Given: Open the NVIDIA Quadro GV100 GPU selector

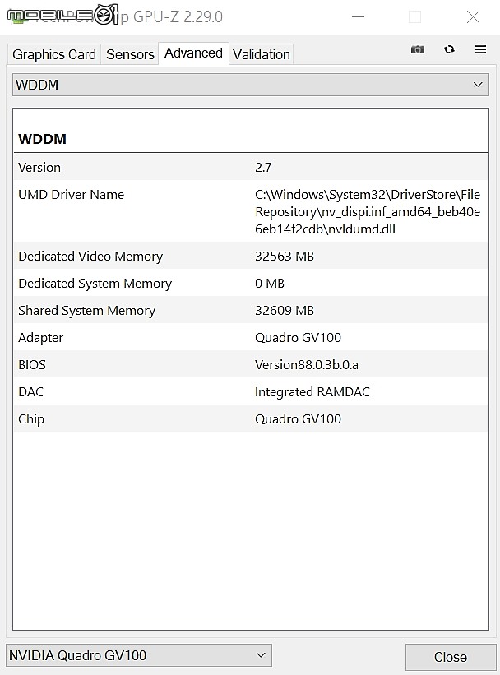Looking at the screenshot, I should pos(139,655).
